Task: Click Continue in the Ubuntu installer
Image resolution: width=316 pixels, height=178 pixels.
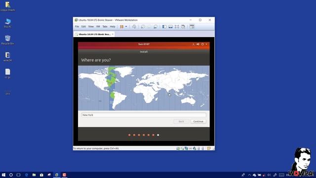Action: (x=198, y=122)
